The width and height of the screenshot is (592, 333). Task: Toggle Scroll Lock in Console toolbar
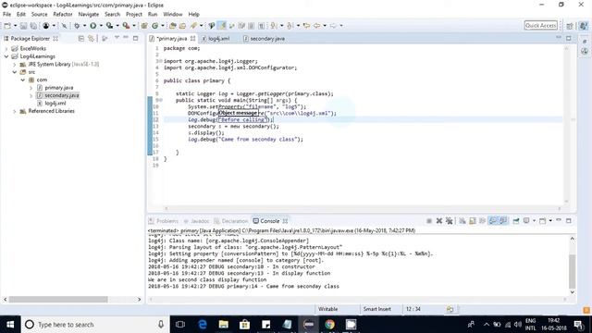click(x=473, y=221)
